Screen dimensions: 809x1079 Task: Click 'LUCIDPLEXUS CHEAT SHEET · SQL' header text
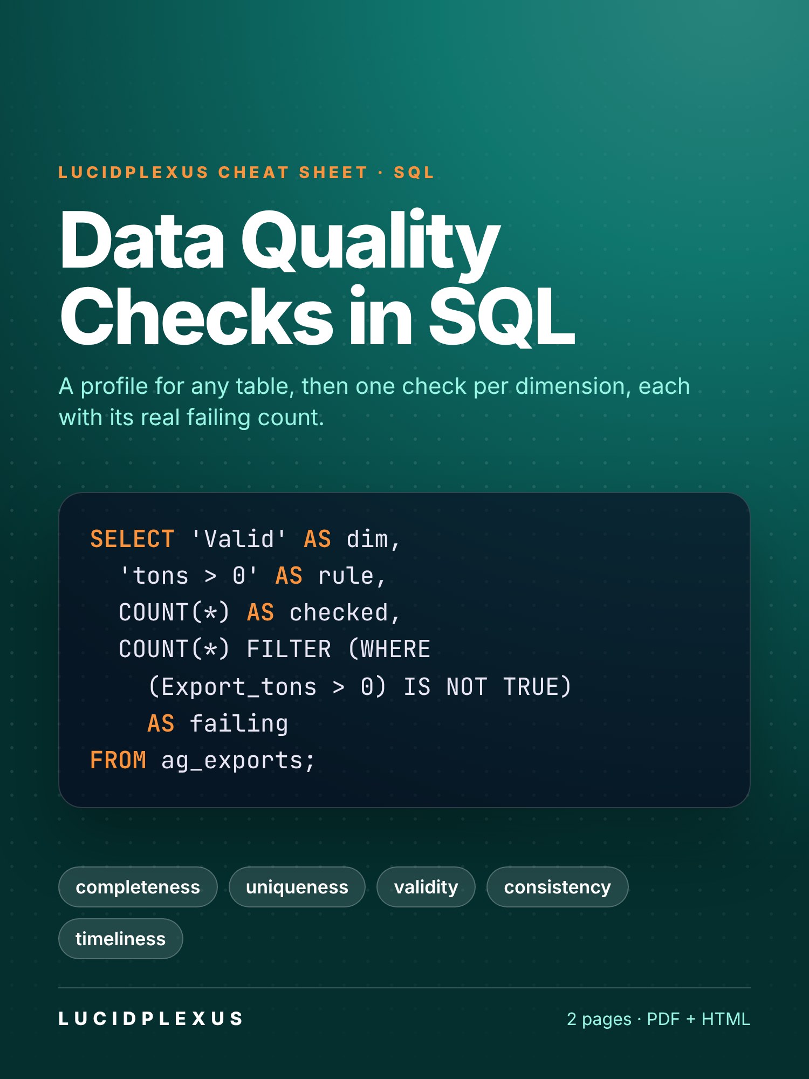pos(246,173)
